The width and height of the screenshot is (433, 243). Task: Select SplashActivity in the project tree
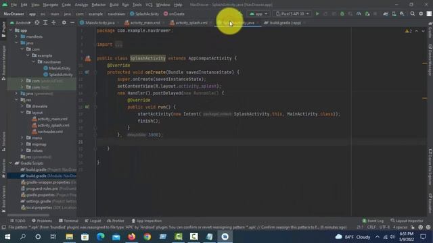(x=58, y=74)
